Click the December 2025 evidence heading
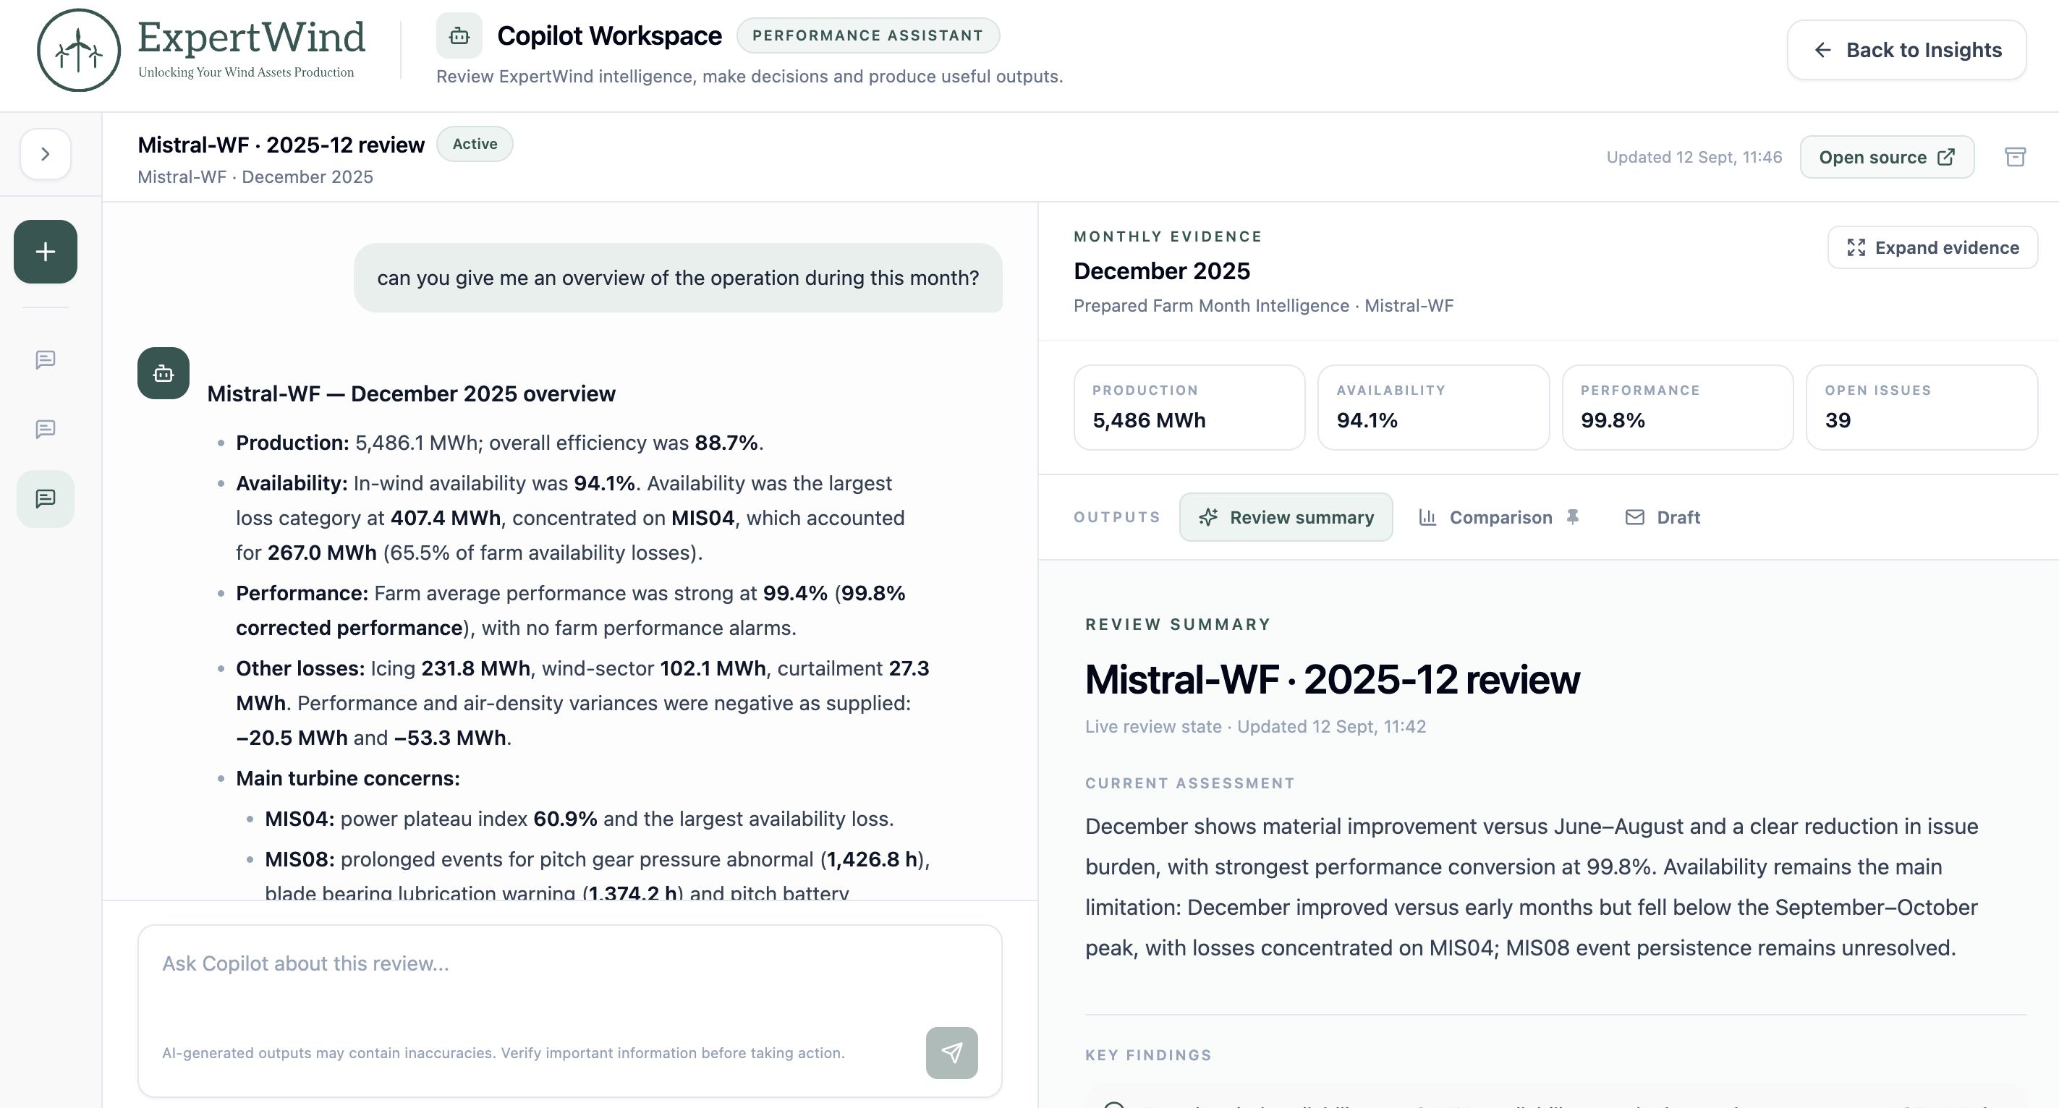Image resolution: width=2059 pixels, height=1108 pixels. pos(1161,272)
